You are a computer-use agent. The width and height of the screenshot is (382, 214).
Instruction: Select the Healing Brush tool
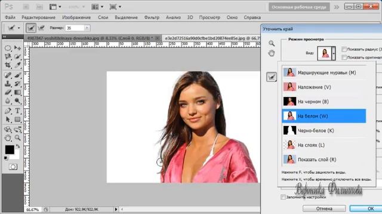tap(8, 75)
